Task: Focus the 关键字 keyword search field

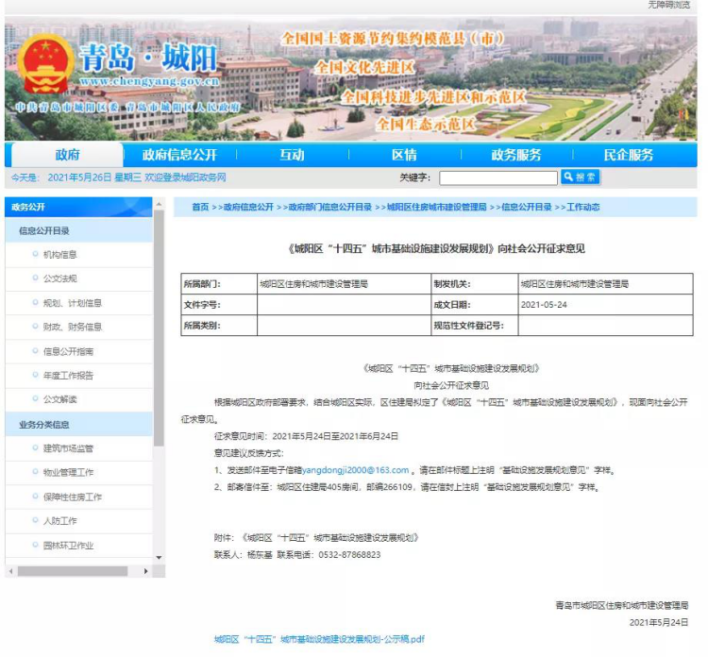Action: pos(497,177)
